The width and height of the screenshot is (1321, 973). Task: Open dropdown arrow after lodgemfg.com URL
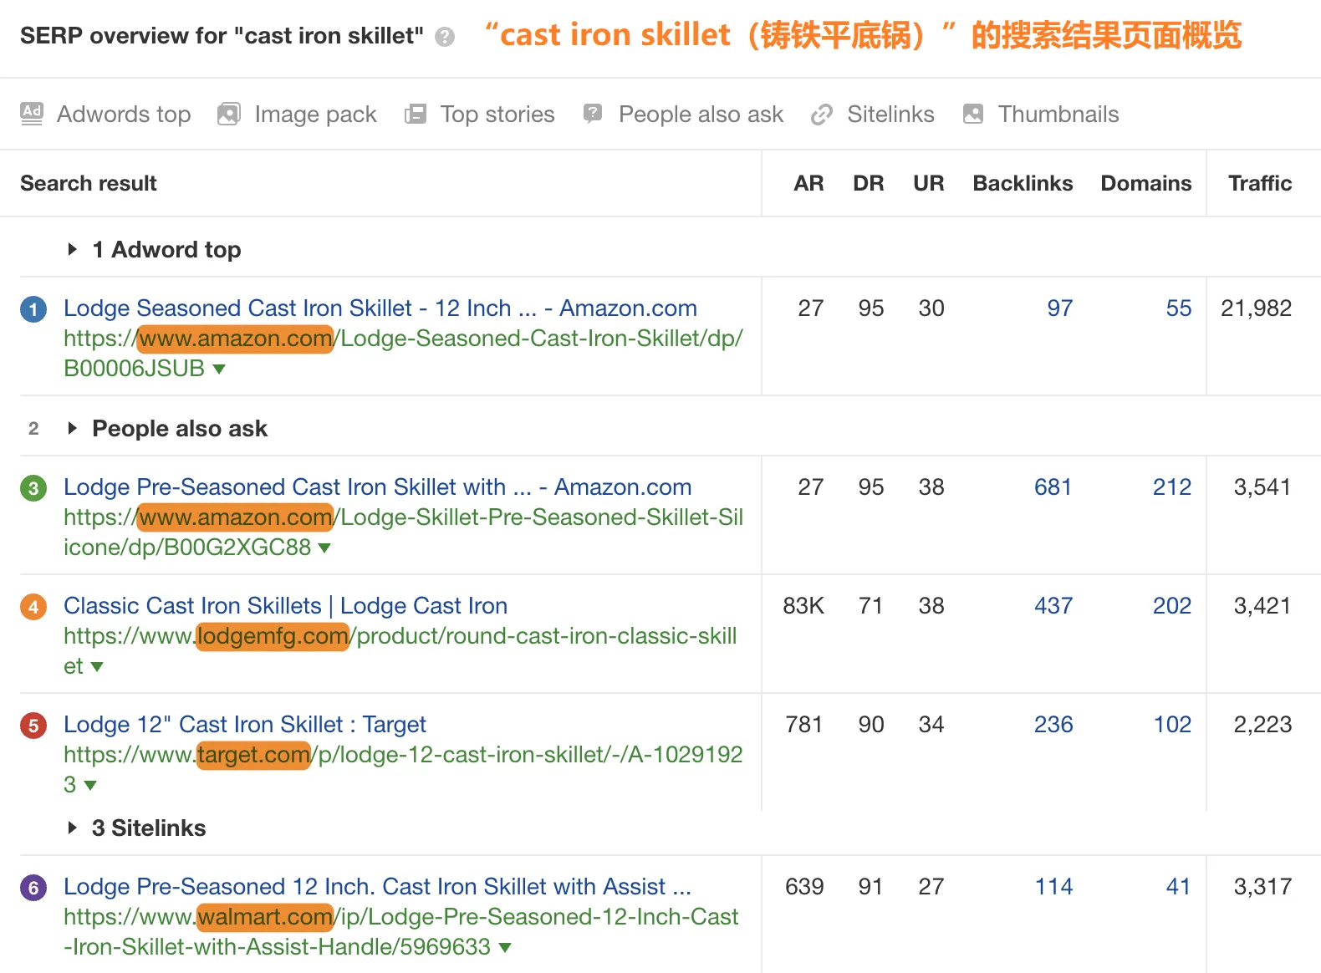[97, 666]
